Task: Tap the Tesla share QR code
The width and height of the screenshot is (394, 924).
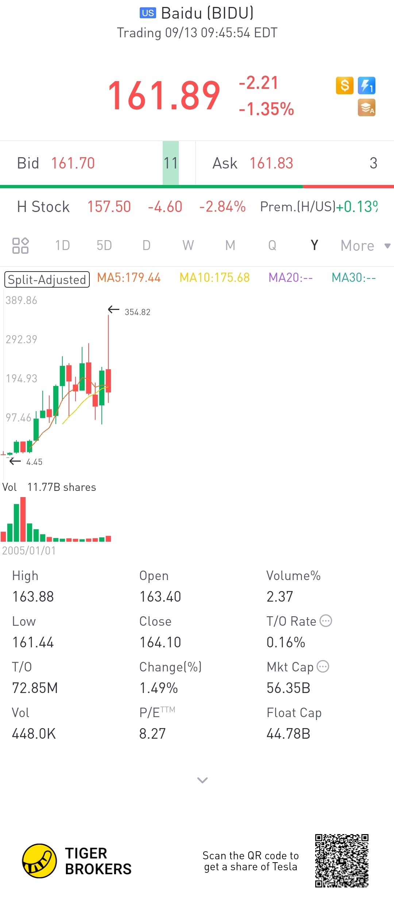Action: coord(342,860)
